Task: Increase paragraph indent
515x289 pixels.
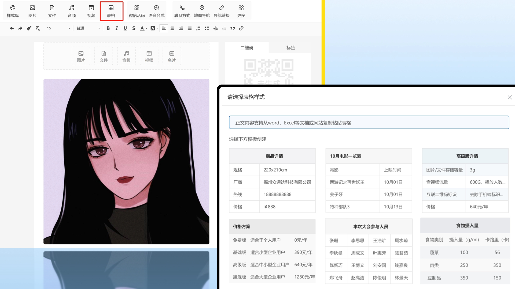Action: tap(215, 28)
